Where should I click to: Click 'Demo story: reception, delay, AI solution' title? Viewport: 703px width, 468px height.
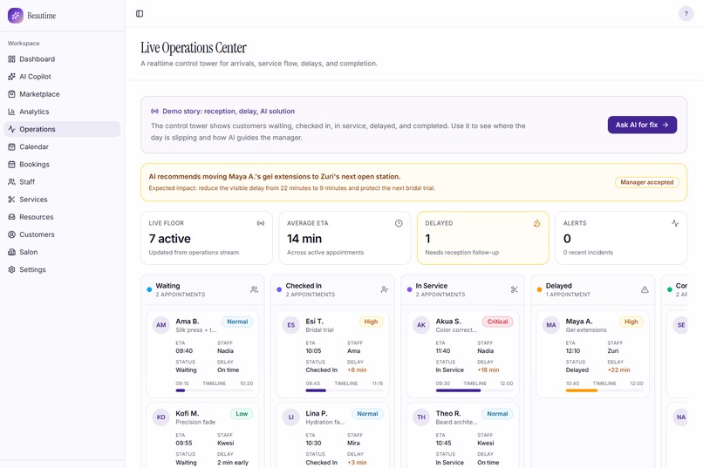[229, 111]
